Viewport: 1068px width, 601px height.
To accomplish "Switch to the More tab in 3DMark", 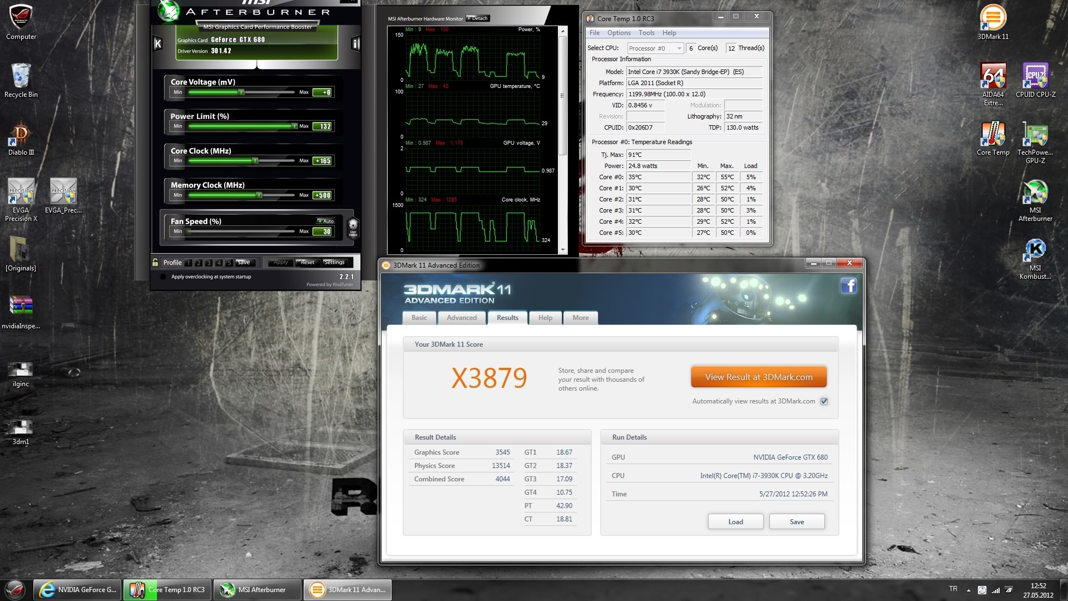I will (580, 318).
